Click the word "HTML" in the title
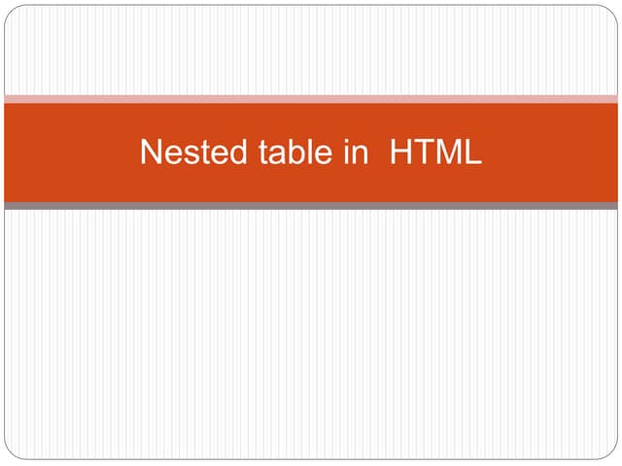This screenshot has width=622, height=466. click(436, 151)
